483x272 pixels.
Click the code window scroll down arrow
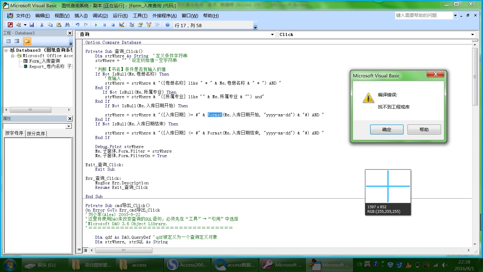[475, 244]
